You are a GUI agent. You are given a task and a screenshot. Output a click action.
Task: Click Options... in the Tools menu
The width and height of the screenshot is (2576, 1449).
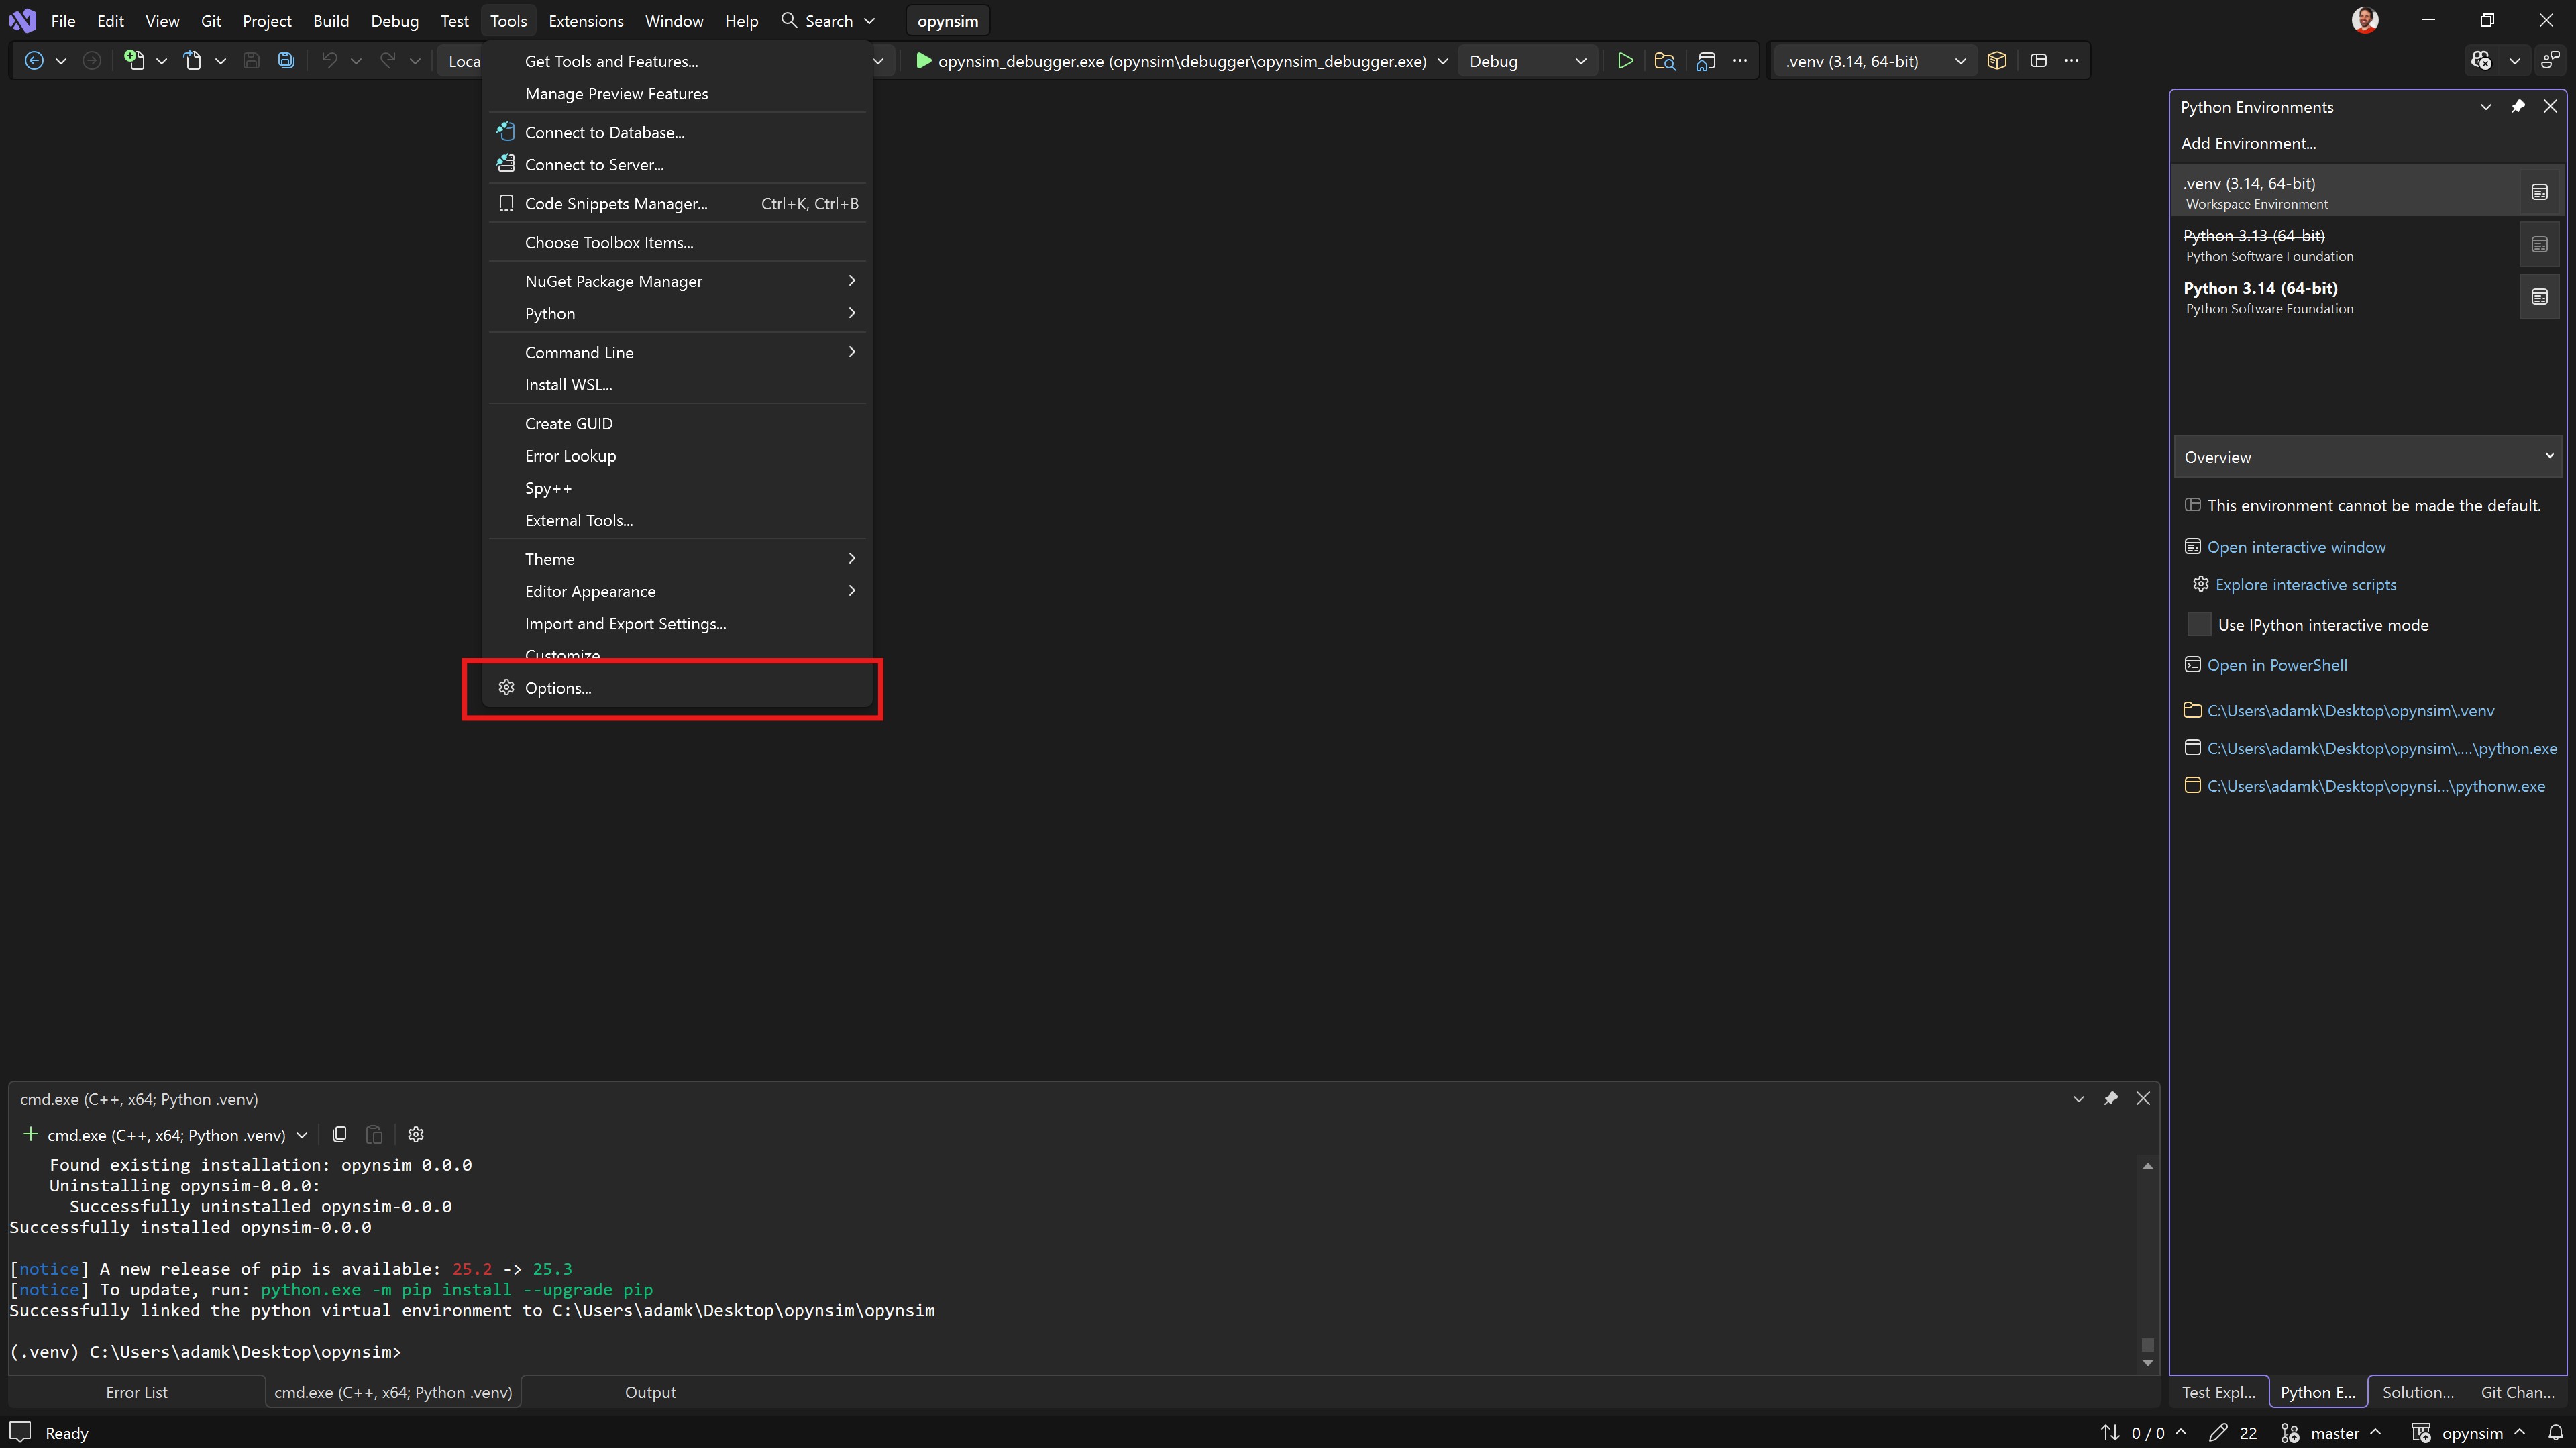tap(558, 688)
